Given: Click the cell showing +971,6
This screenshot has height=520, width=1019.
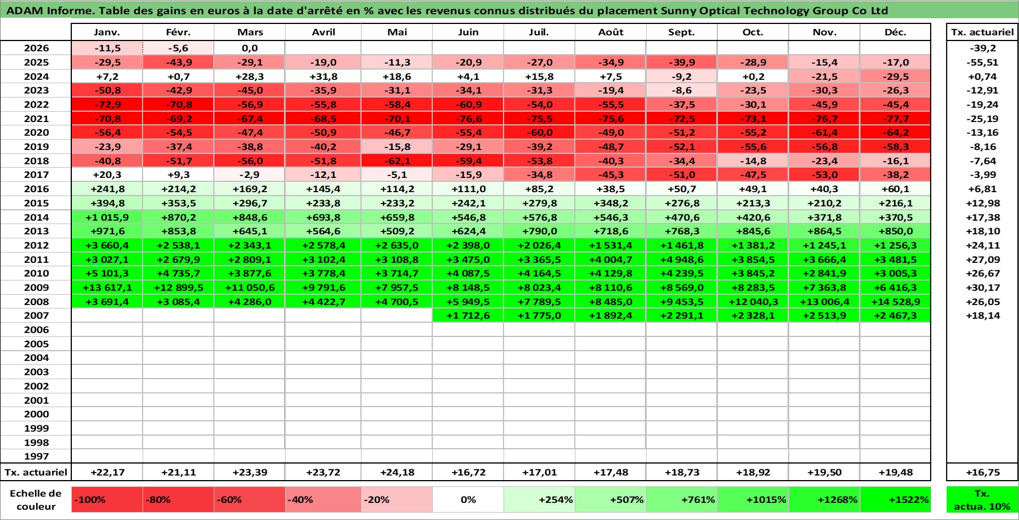Looking at the screenshot, I should click(107, 231).
